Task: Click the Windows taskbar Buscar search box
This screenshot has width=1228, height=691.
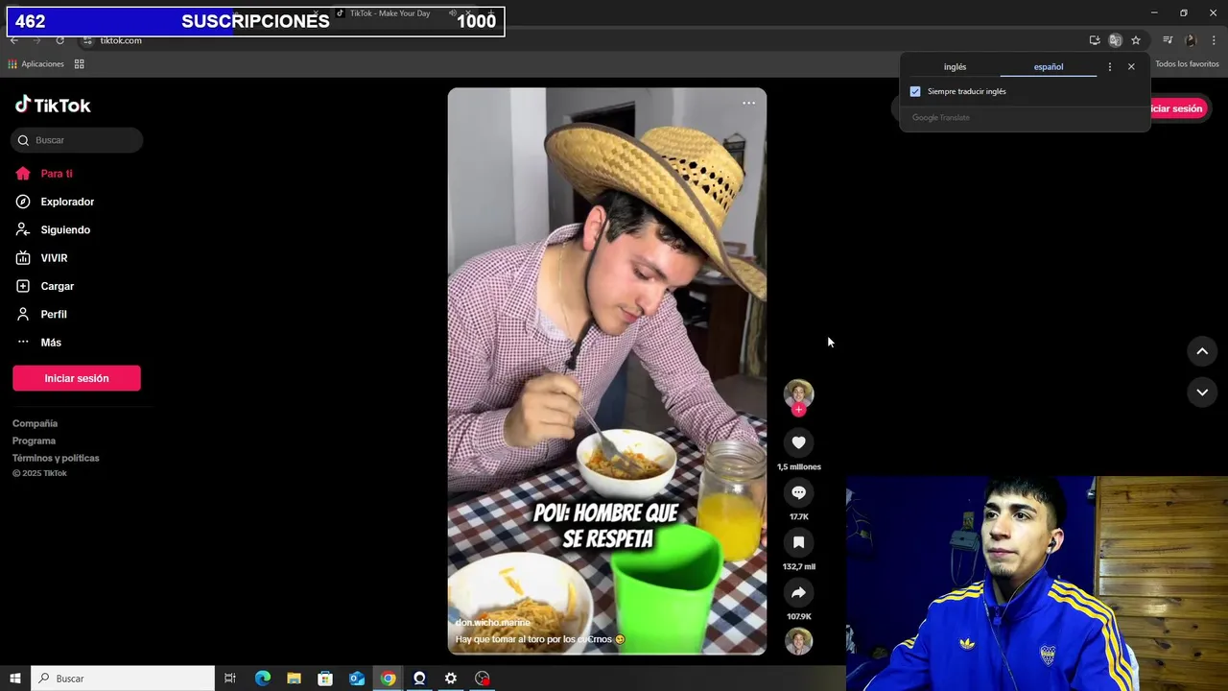Action: point(123,679)
